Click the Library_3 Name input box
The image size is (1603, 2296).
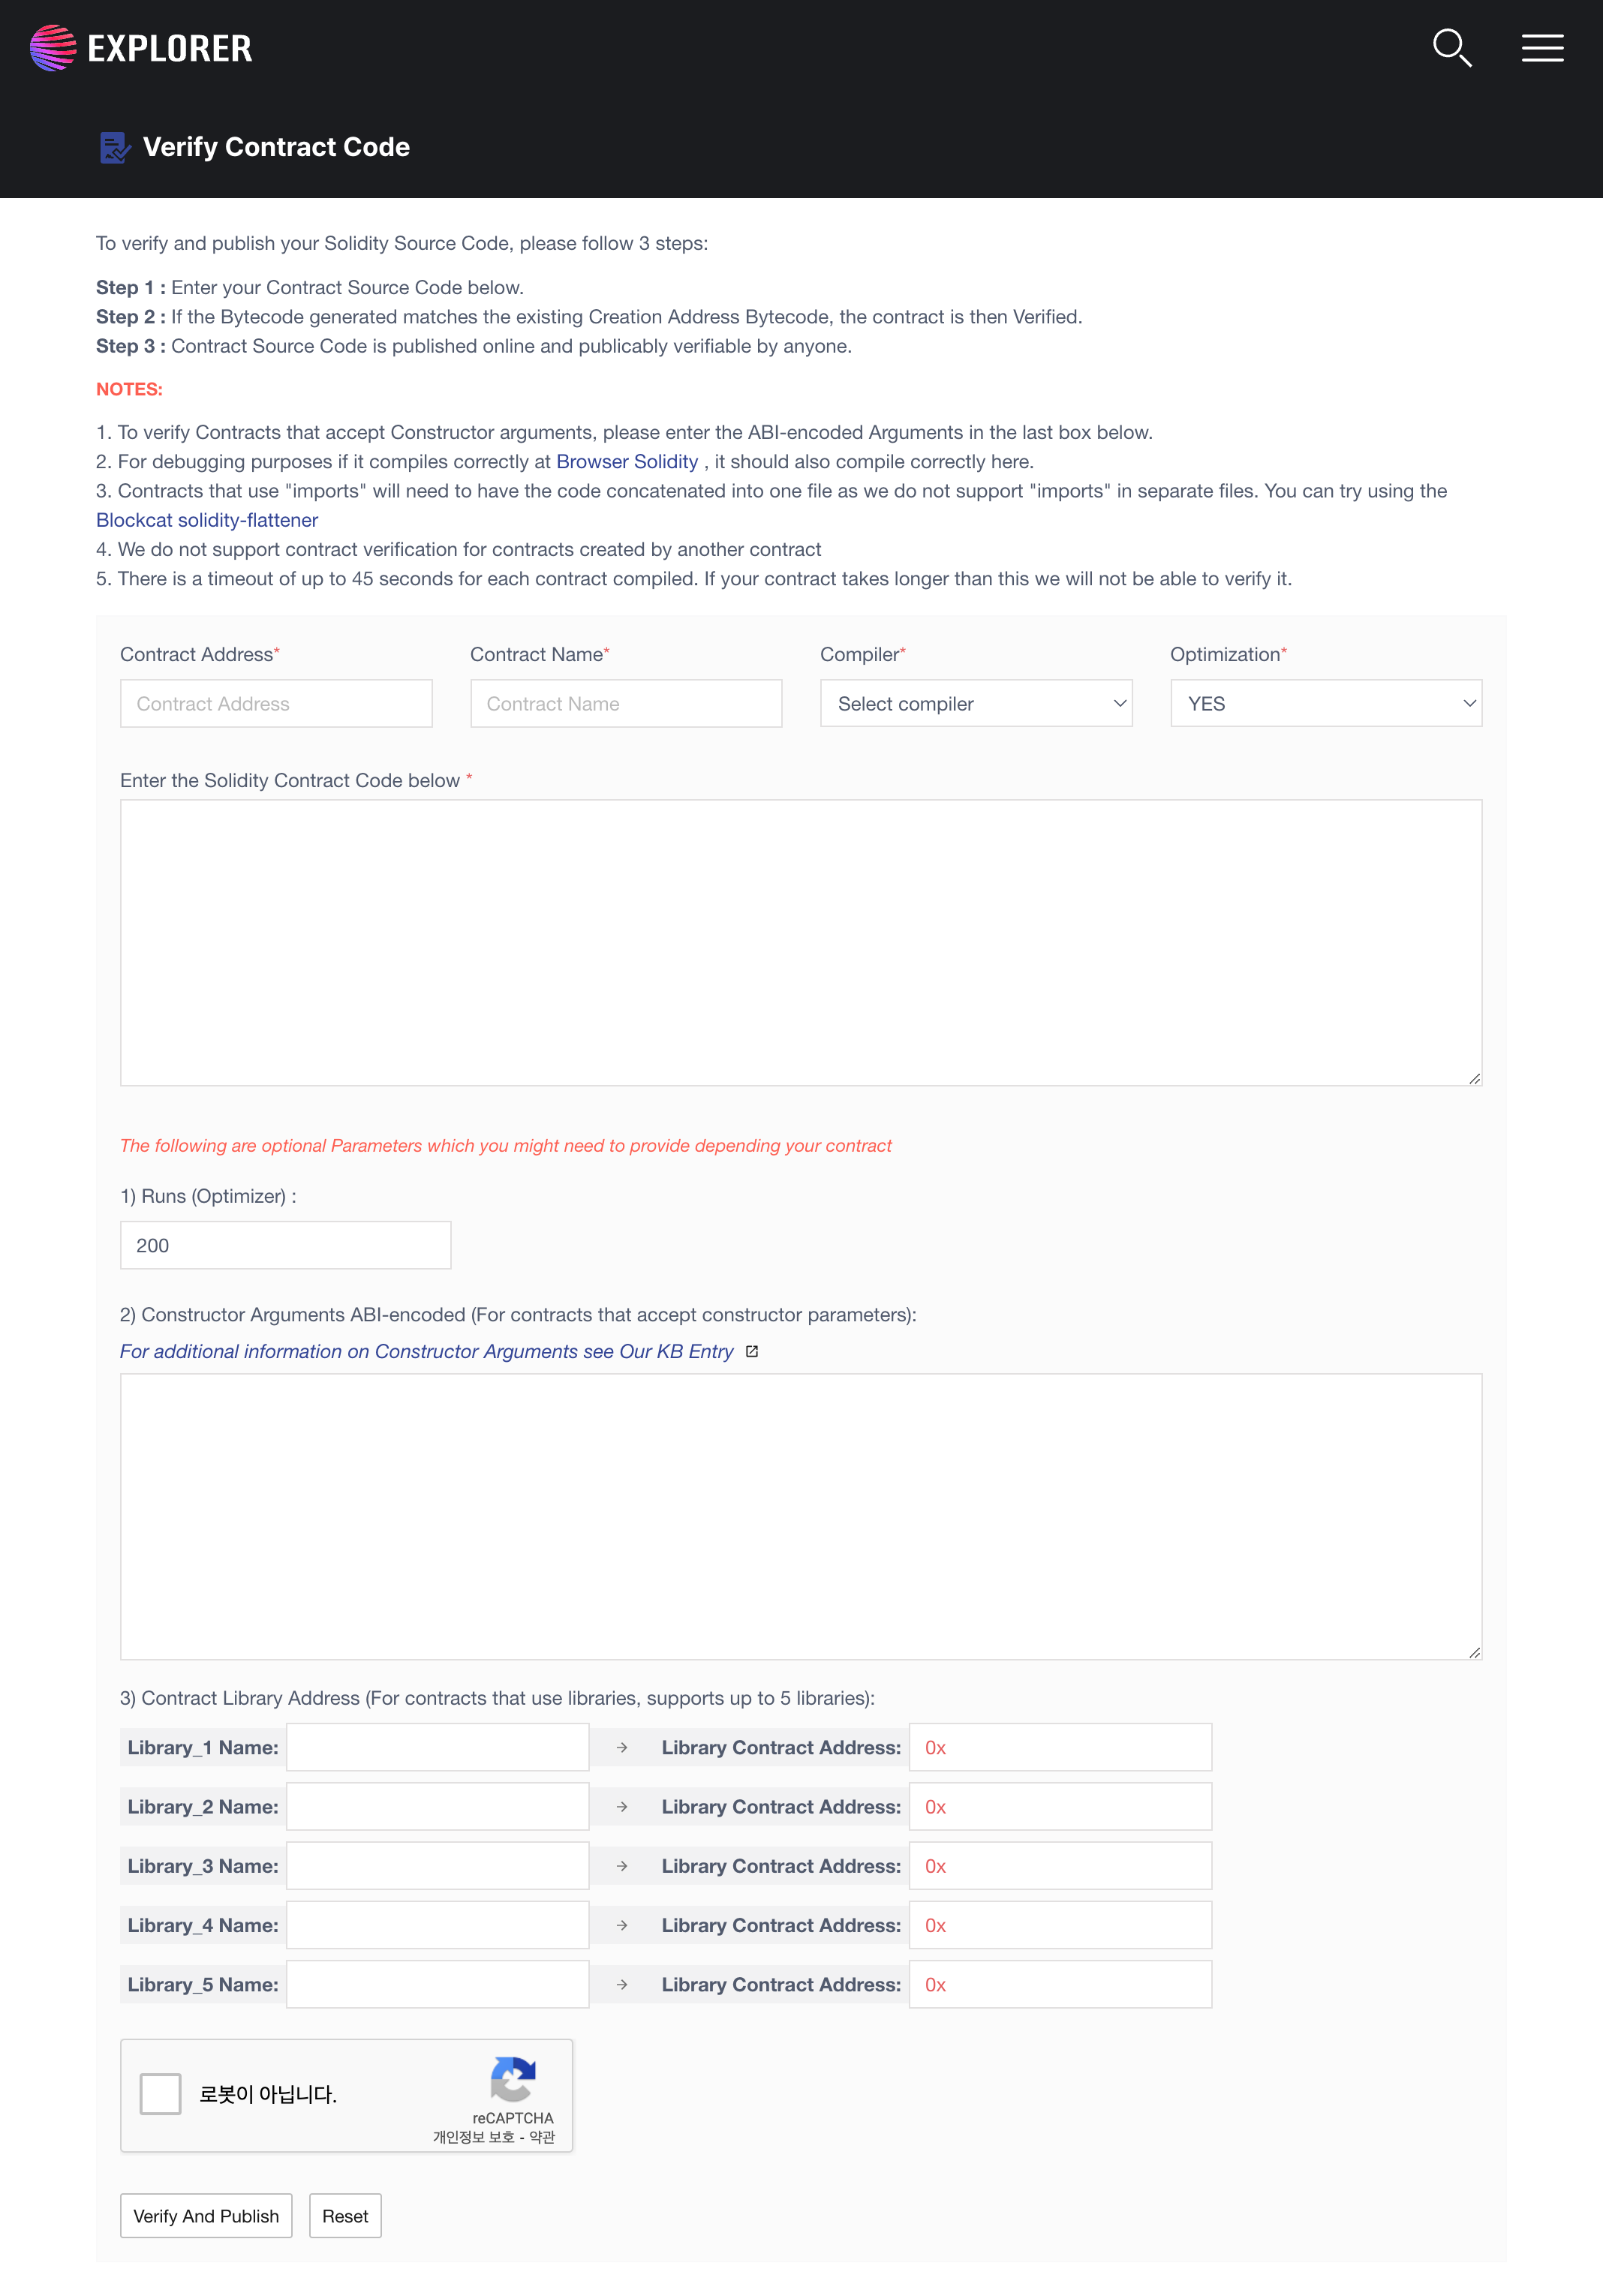(437, 1866)
